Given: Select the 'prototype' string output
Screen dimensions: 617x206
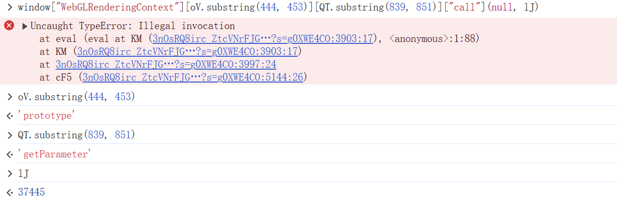Looking at the screenshot, I should (47, 116).
